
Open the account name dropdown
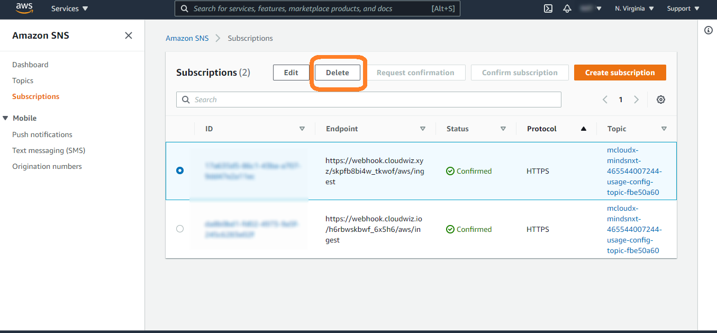coord(590,8)
